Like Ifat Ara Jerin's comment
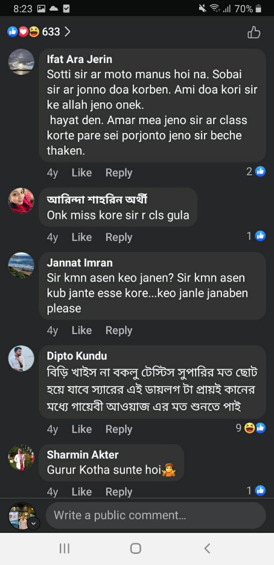The height and width of the screenshot is (565, 274). click(81, 173)
